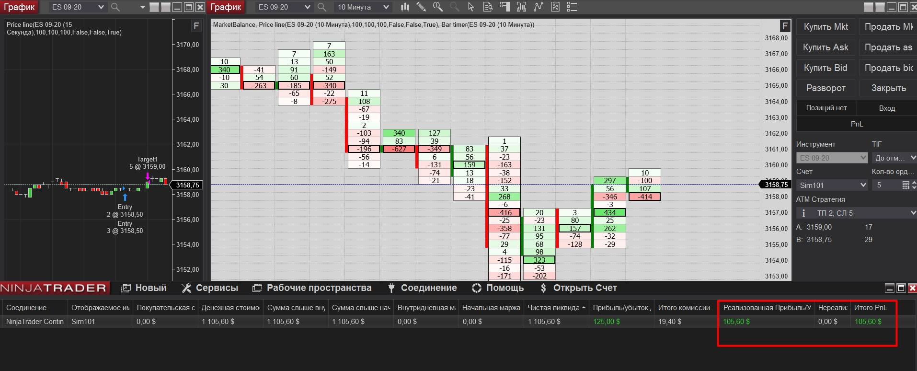Sort by the Чистая ликвидация column header
The height and width of the screenshot is (371, 917).
(556, 308)
